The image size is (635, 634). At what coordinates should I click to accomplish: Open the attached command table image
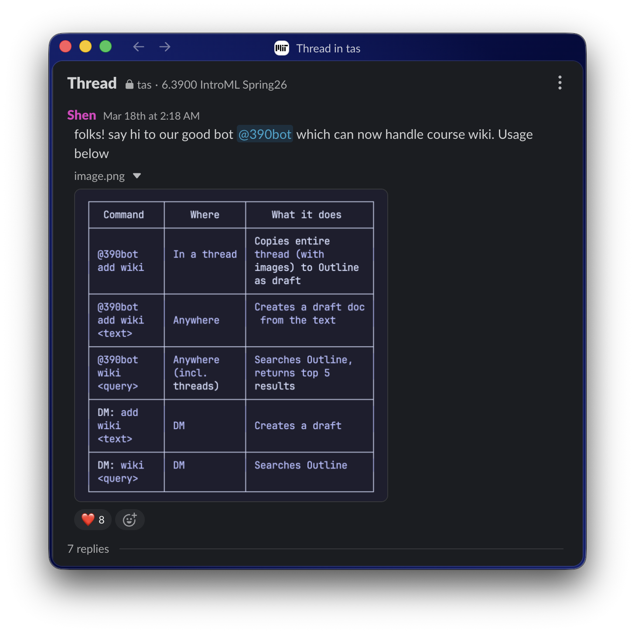point(231,345)
